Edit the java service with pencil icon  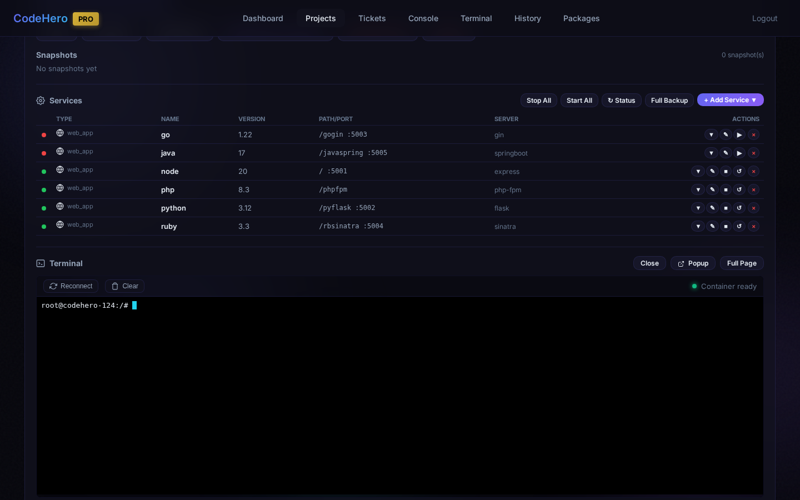726,153
